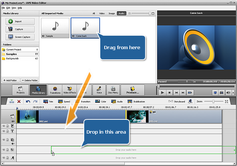Stop the preview playback
Screen dimensions: 237x166
click(x=170, y=92)
